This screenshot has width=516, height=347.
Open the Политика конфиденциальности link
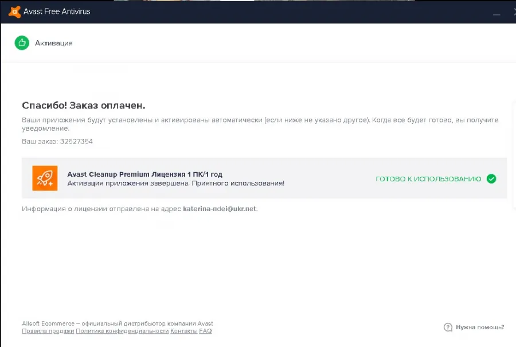coord(122,331)
